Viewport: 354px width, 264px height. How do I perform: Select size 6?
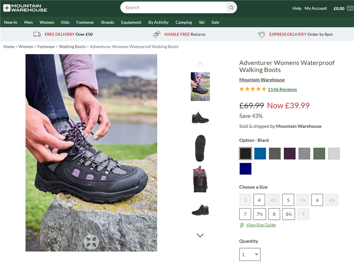(317, 200)
